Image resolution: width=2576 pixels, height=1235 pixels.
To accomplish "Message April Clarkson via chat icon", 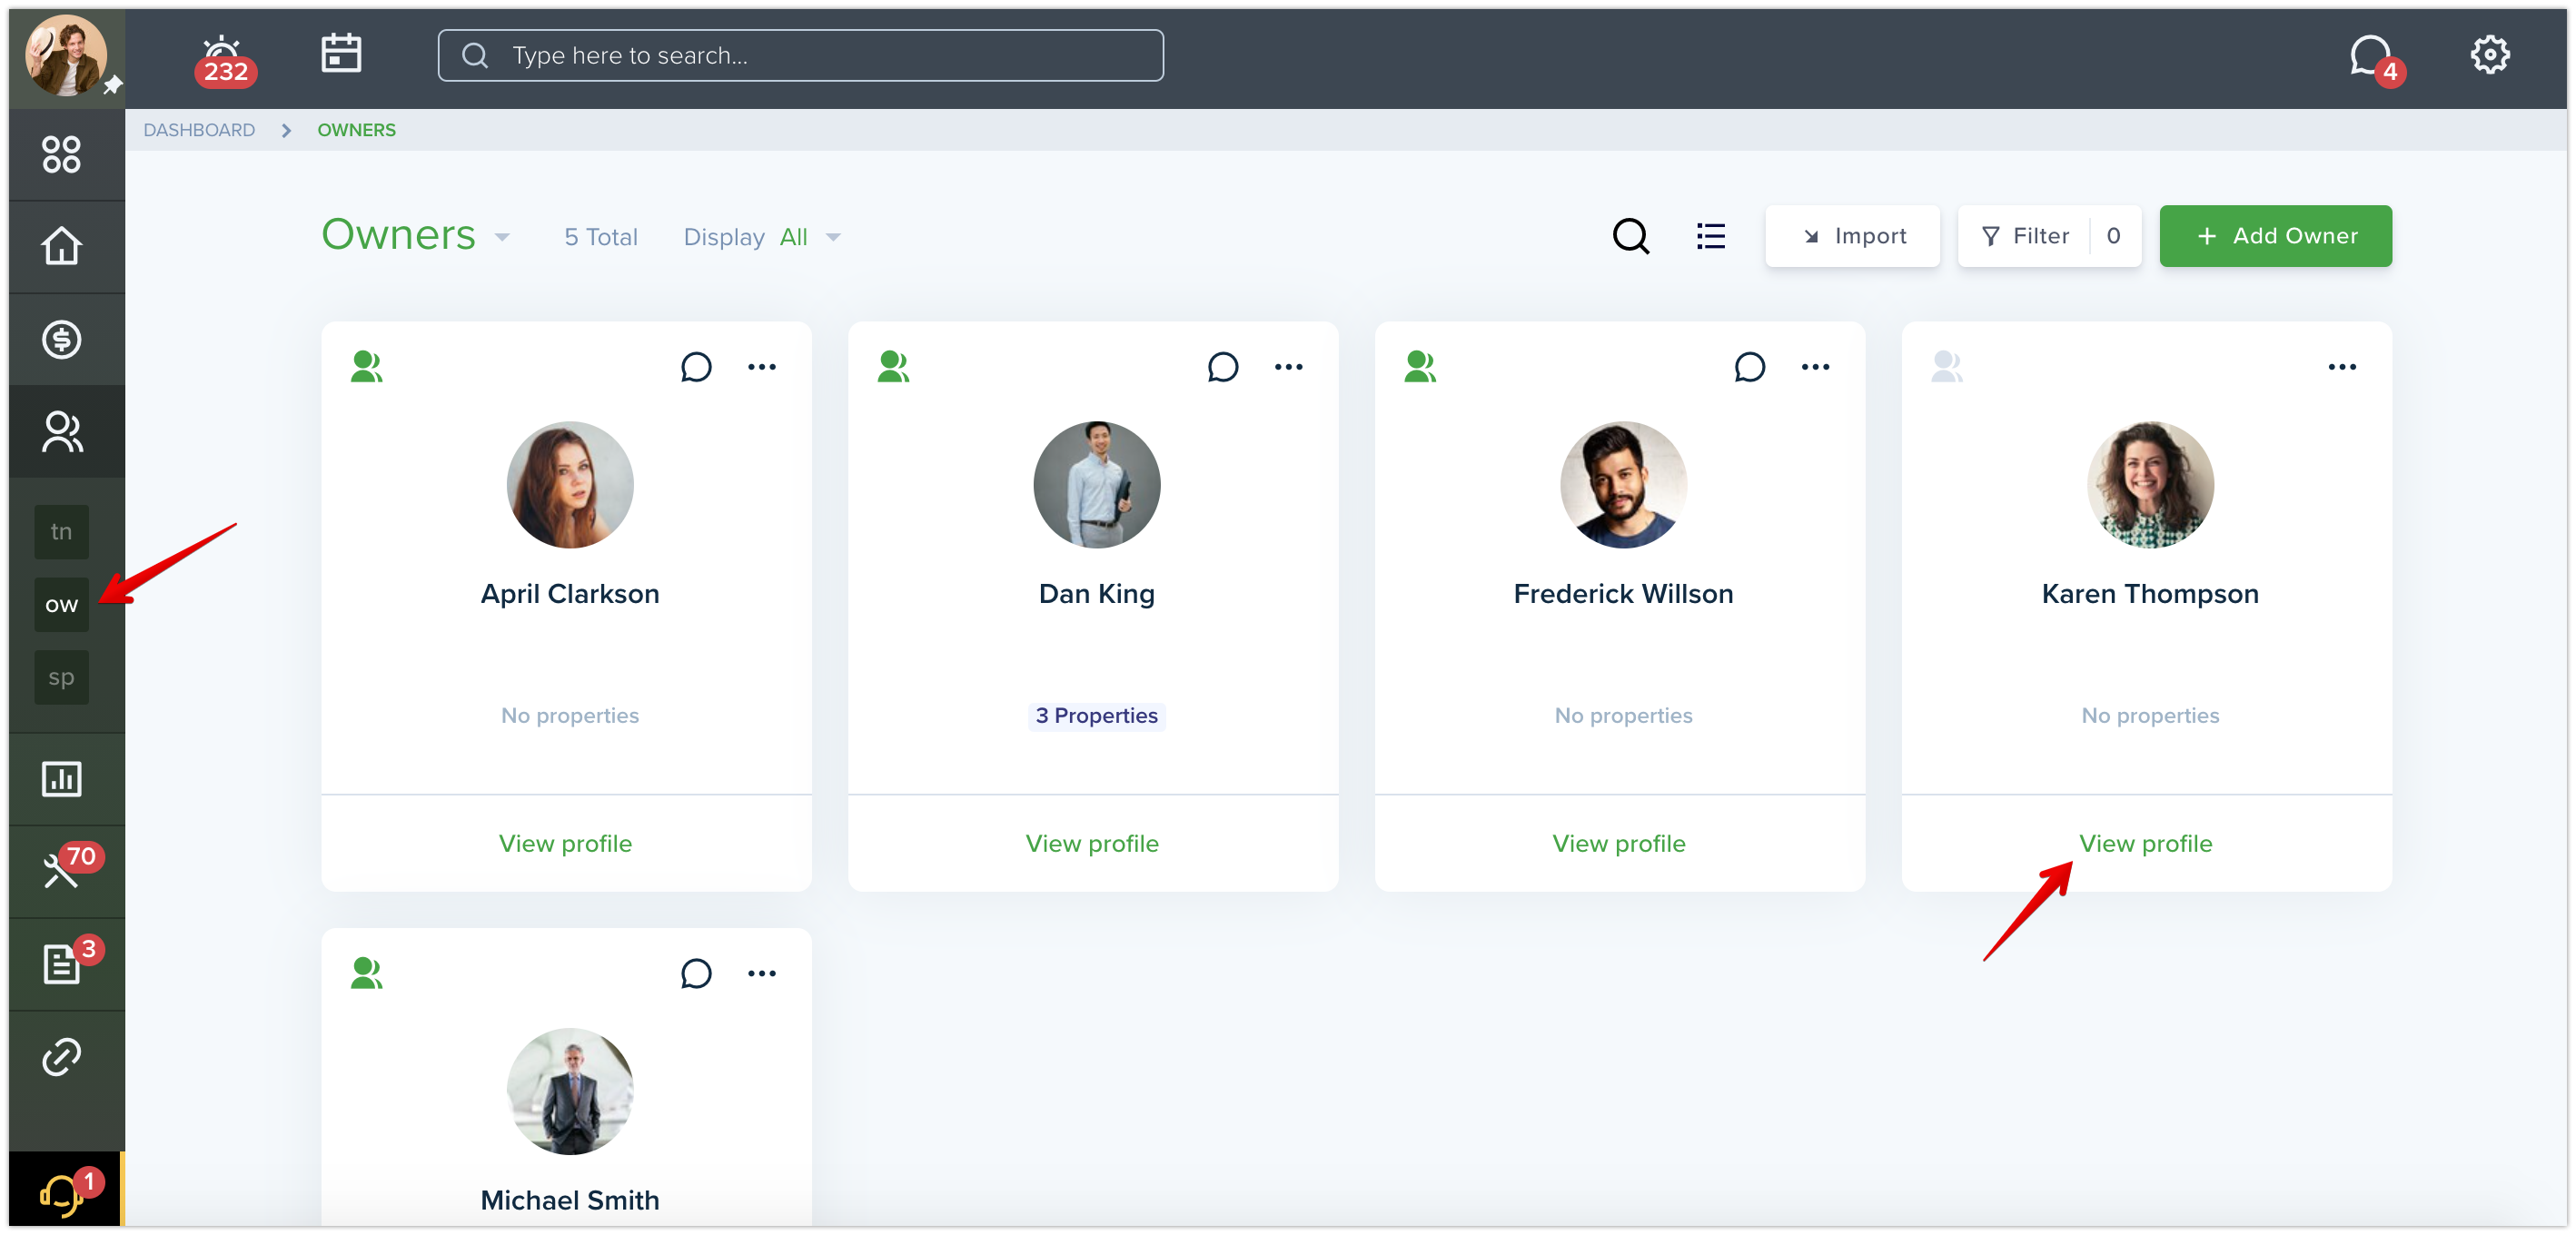I will coord(696,367).
